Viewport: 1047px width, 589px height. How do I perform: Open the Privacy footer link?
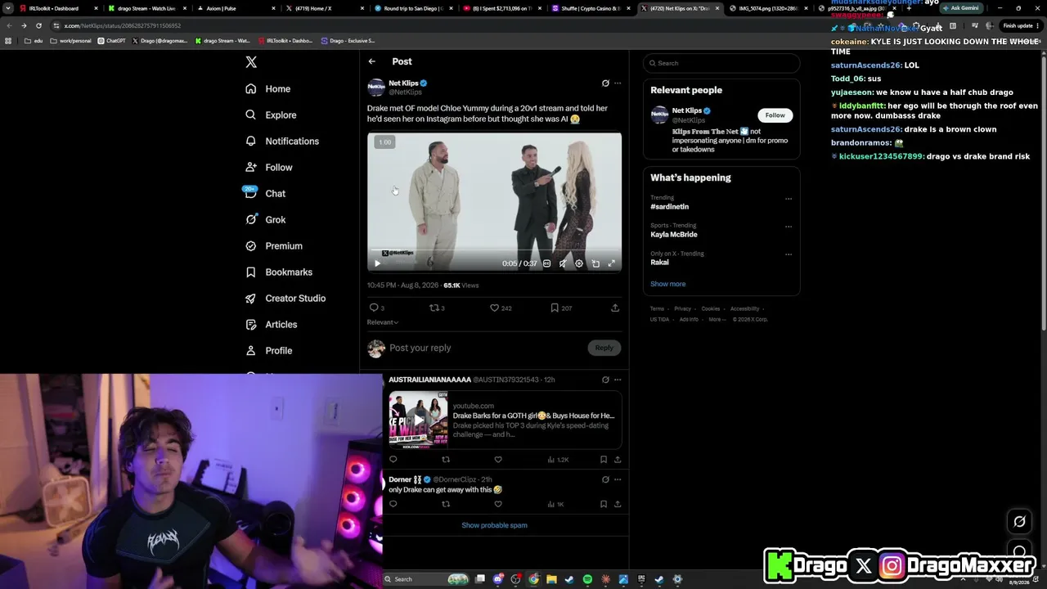pyautogui.click(x=683, y=308)
